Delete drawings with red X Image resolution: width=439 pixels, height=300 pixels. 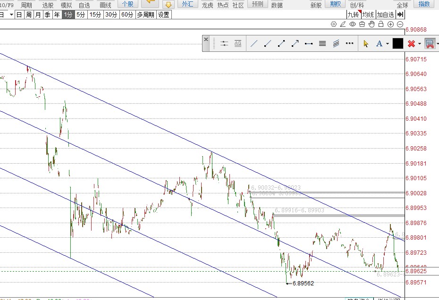(411, 44)
